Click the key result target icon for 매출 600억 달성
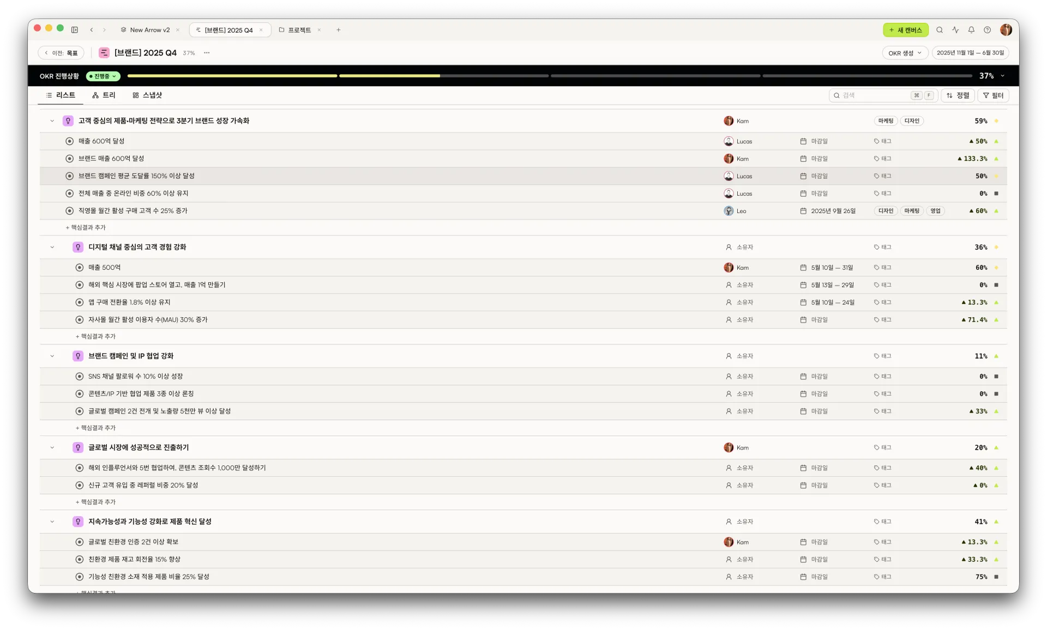This screenshot has width=1047, height=630. point(69,141)
